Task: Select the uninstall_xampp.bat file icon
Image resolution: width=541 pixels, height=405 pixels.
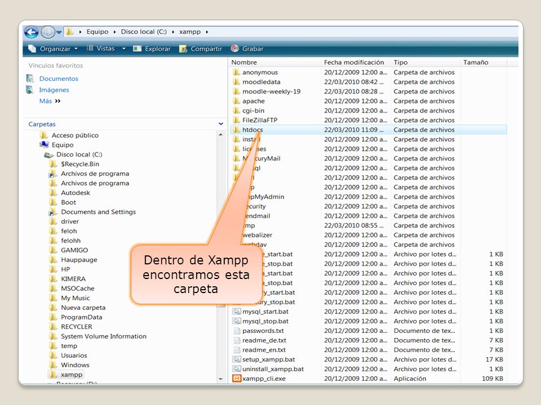Action: [x=236, y=369]
